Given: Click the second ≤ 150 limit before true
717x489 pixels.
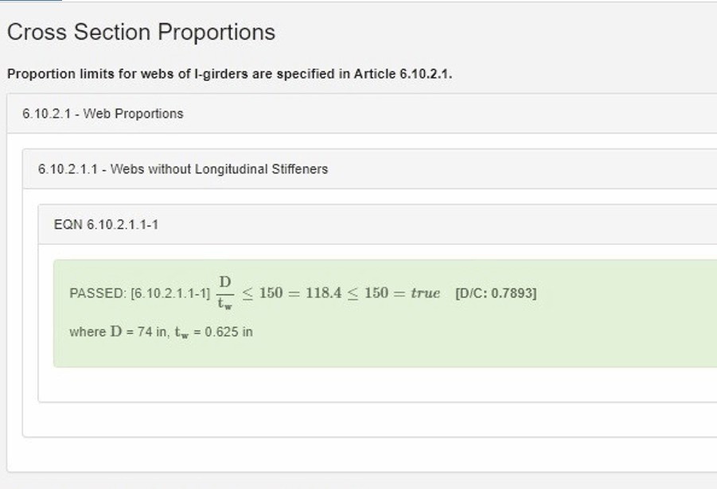Looking at the screenshot, I should [367, 293].
